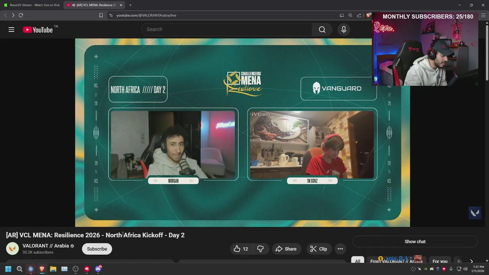Bookmark this page icon
Image resolution: width=489 pixels, height=275 pixels.
(101, 15)
